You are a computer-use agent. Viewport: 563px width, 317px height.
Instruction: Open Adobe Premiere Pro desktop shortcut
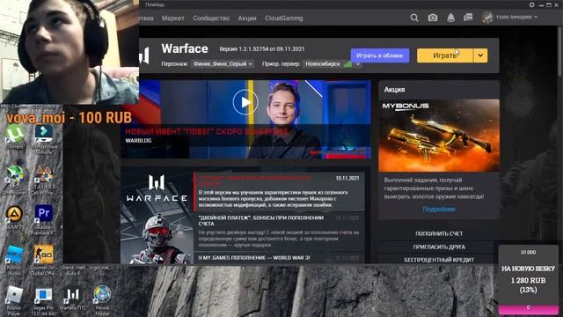point(44,219)
